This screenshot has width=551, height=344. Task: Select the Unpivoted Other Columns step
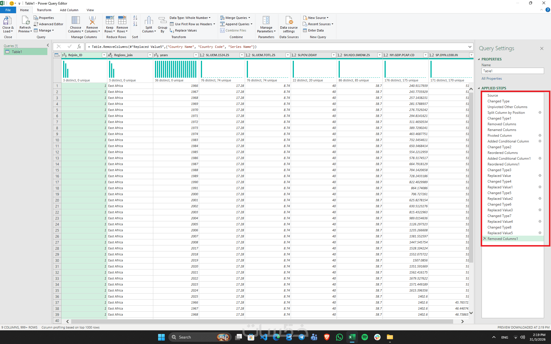click(x=507, y=107)
